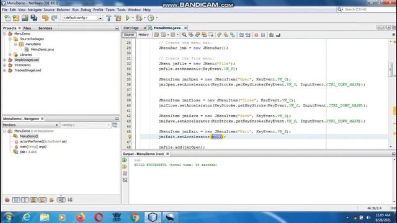Toggle Bookmark icon in editor toolbar
Viewport: 397px width, 223px height.
click(x=233, y=35)
